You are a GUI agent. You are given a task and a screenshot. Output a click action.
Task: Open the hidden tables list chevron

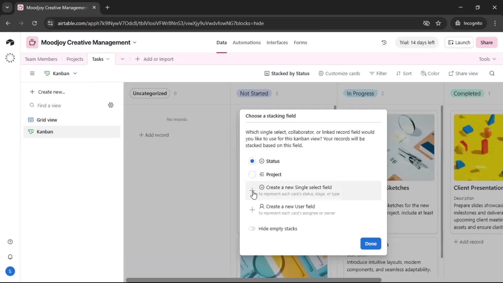[x=122, y=59]
